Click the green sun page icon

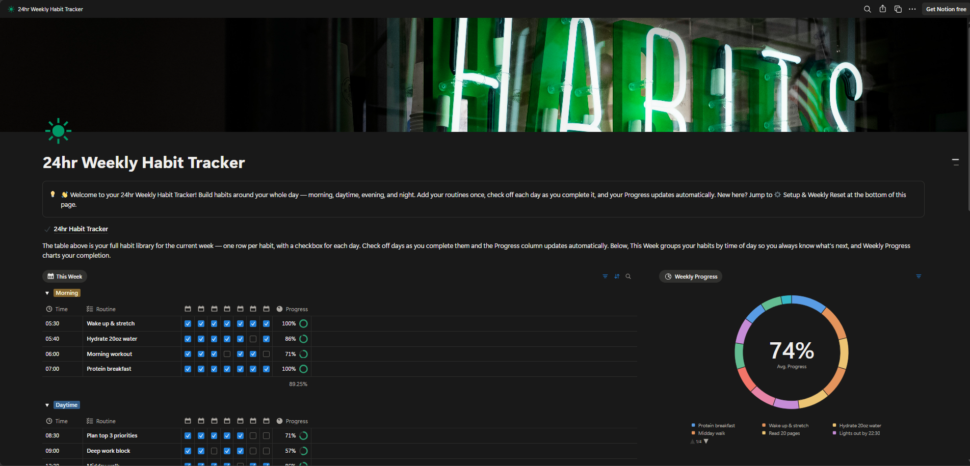[x=58, y=131]
